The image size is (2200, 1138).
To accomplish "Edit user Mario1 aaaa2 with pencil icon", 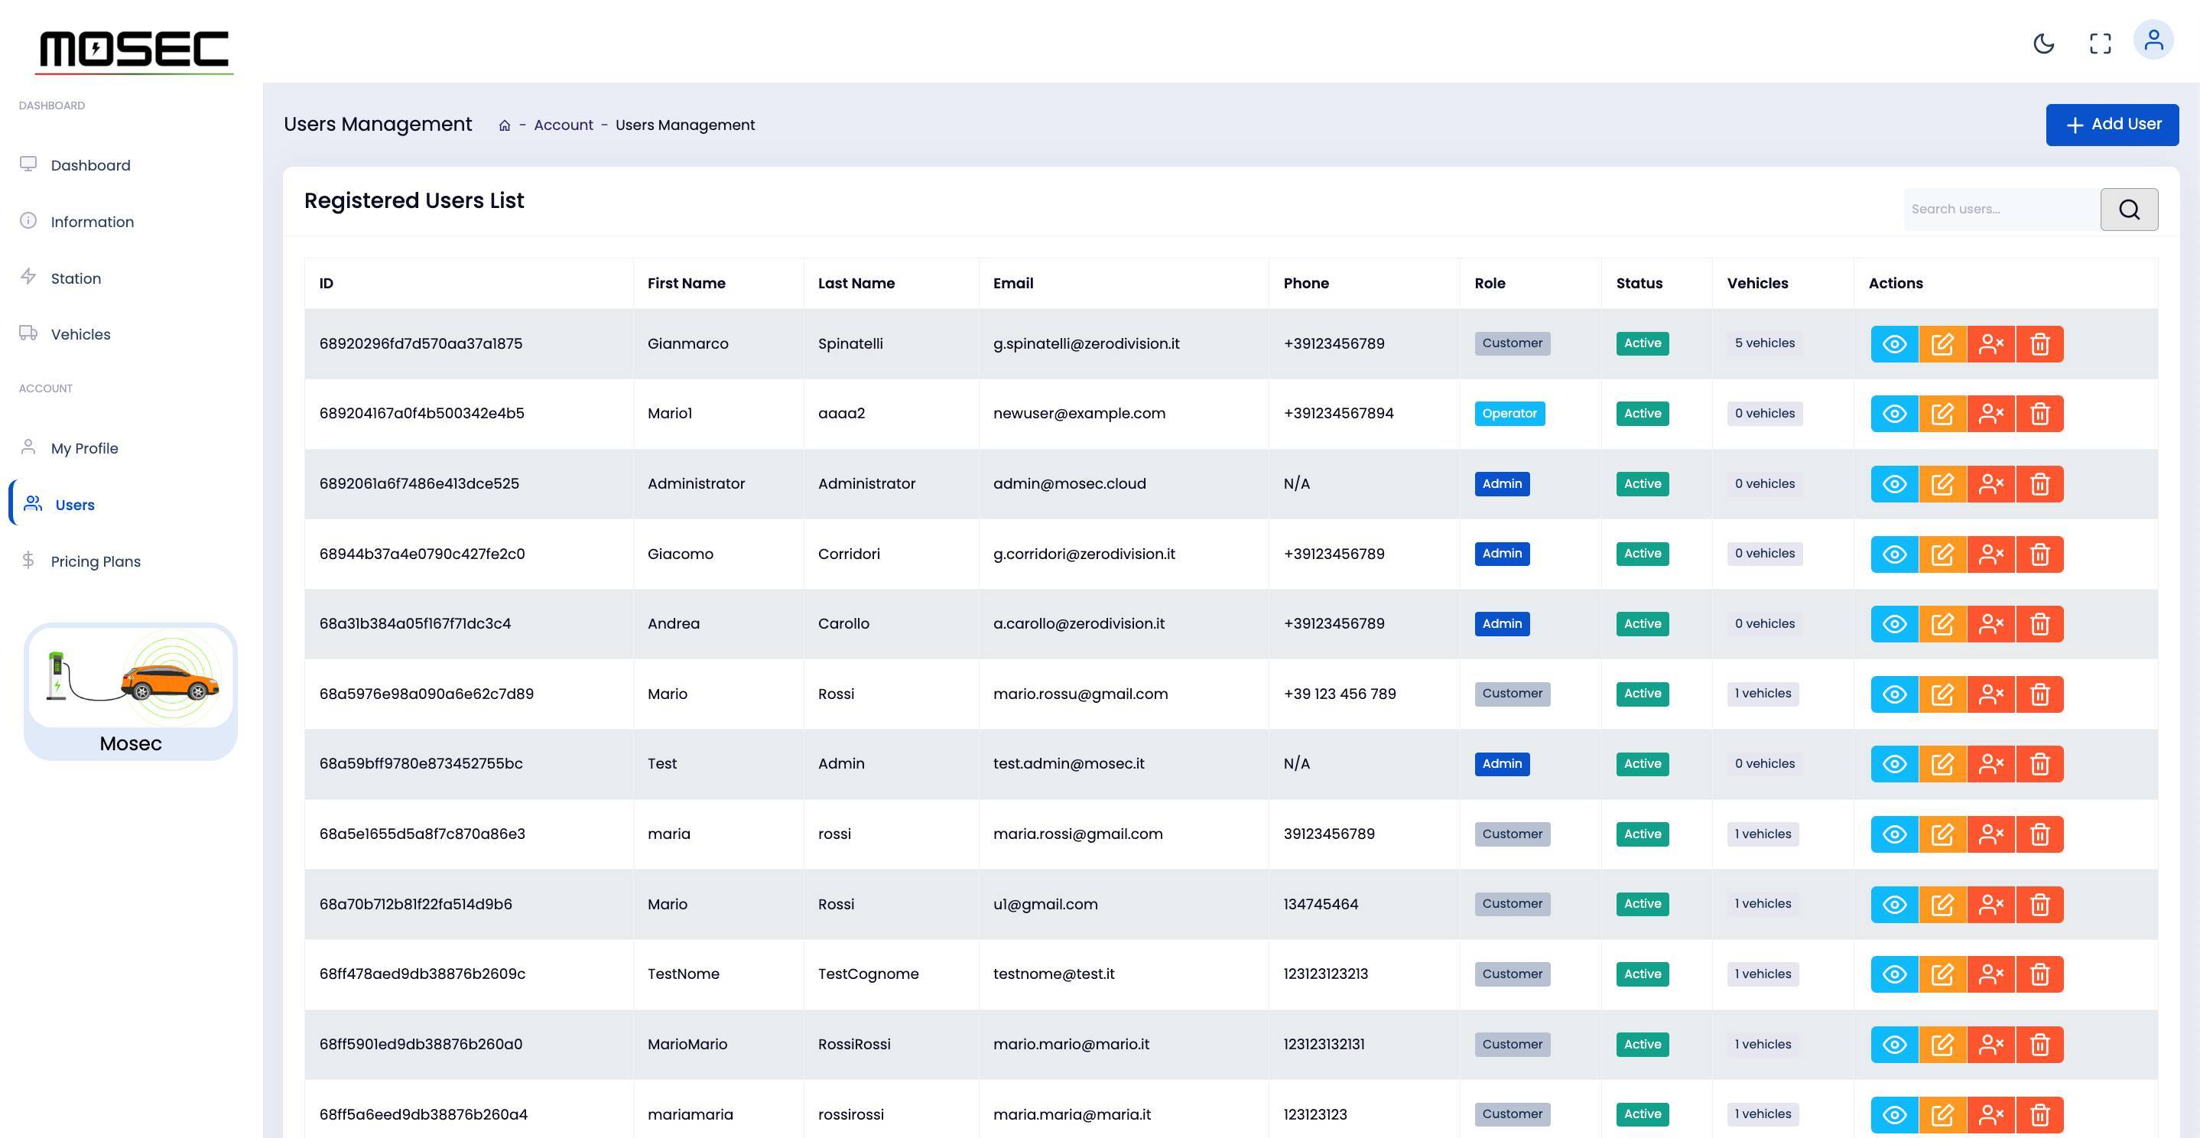I will pyautogui.click(x=1942, y=415).
